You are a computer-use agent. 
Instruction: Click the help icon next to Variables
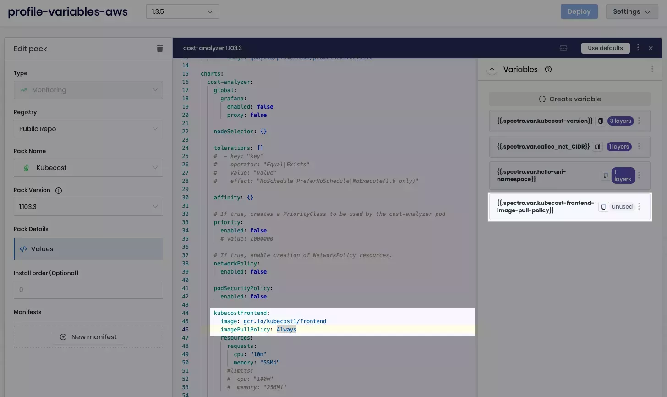(x=548, y=69)
